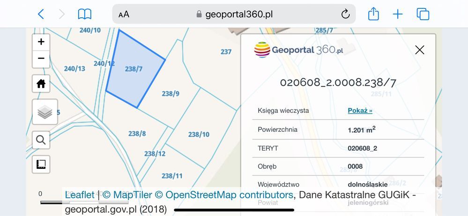Close the parcel info panel
The image size is (468, 216).
coord(420,50)
